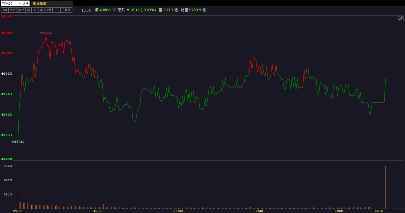Toggle the 大戶 indicator button

tap(12, 10)
